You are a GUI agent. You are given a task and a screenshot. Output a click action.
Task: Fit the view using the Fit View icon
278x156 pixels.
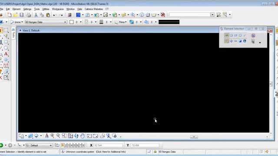[70, 136]
